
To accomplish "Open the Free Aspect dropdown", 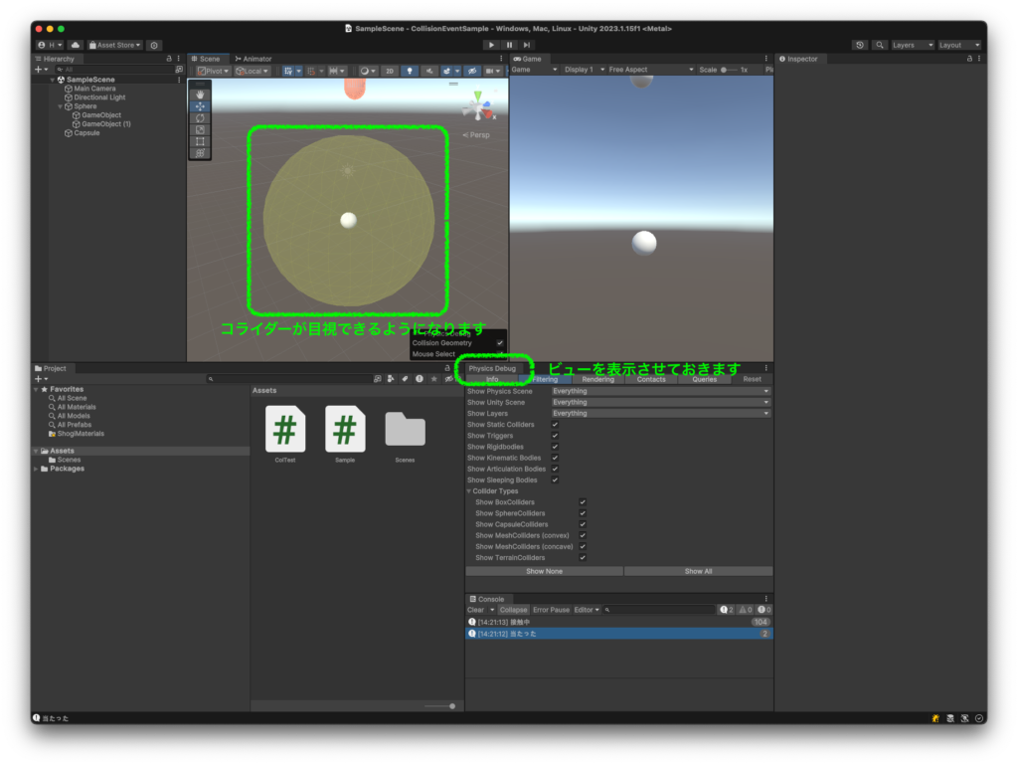I will click(x=651, y=70).
